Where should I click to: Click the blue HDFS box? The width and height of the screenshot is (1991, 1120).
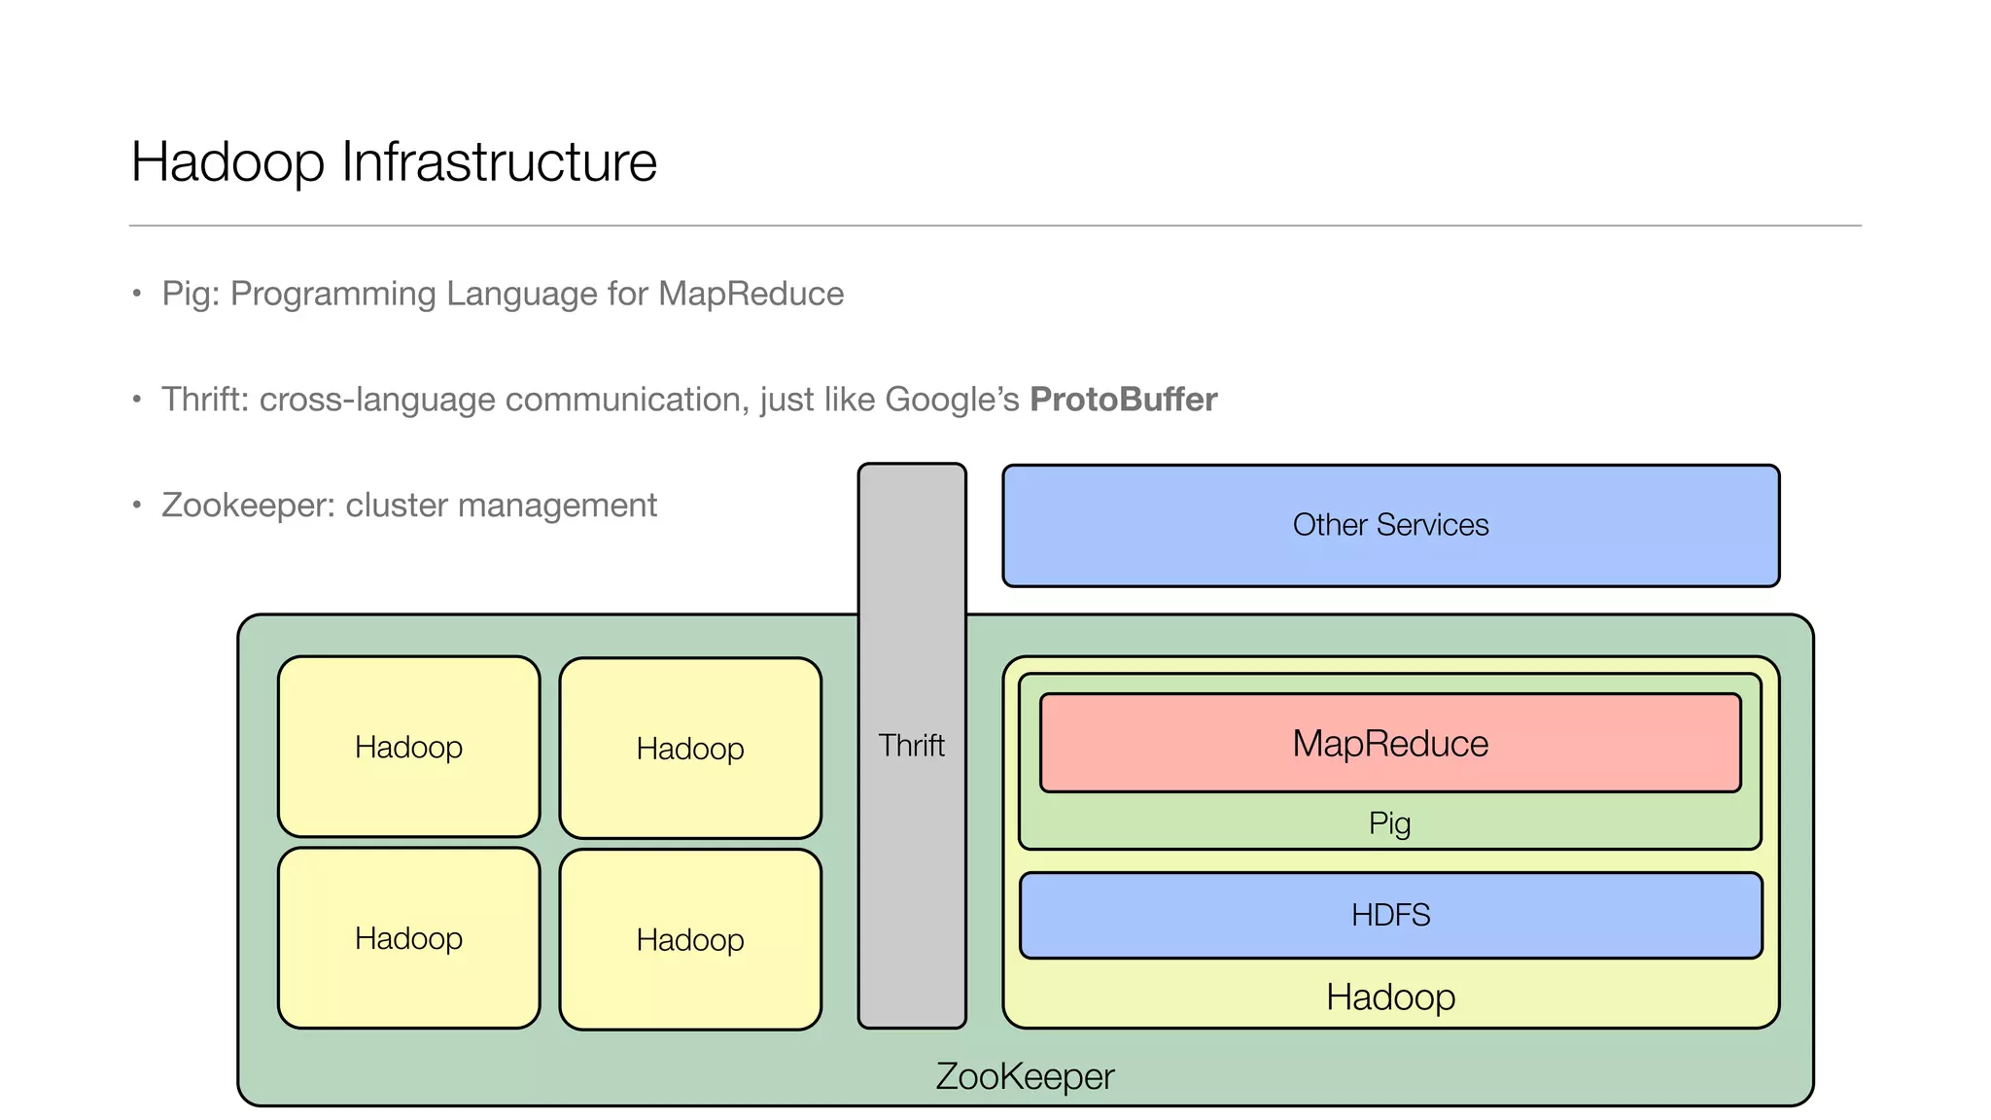click(1390, 915)
